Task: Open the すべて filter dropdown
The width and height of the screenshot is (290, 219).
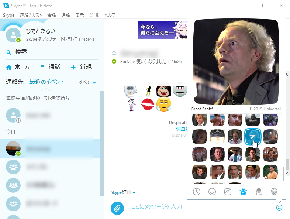Action: tap(87, 82)
